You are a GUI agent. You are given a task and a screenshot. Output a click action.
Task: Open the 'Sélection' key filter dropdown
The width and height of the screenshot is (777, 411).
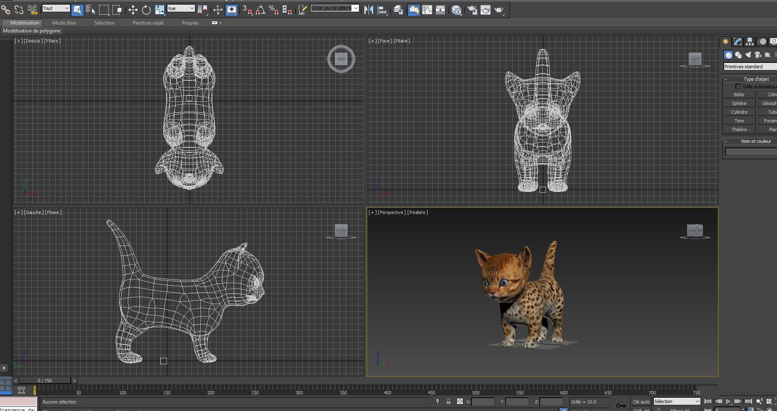pos(677,401)
